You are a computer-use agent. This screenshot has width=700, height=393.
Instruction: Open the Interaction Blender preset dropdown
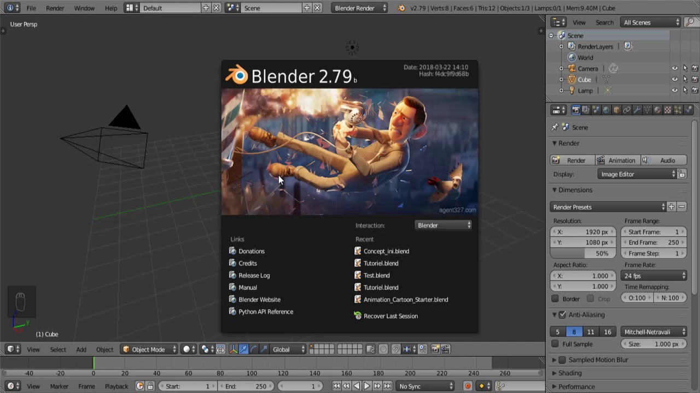click(x=444, y=225)
